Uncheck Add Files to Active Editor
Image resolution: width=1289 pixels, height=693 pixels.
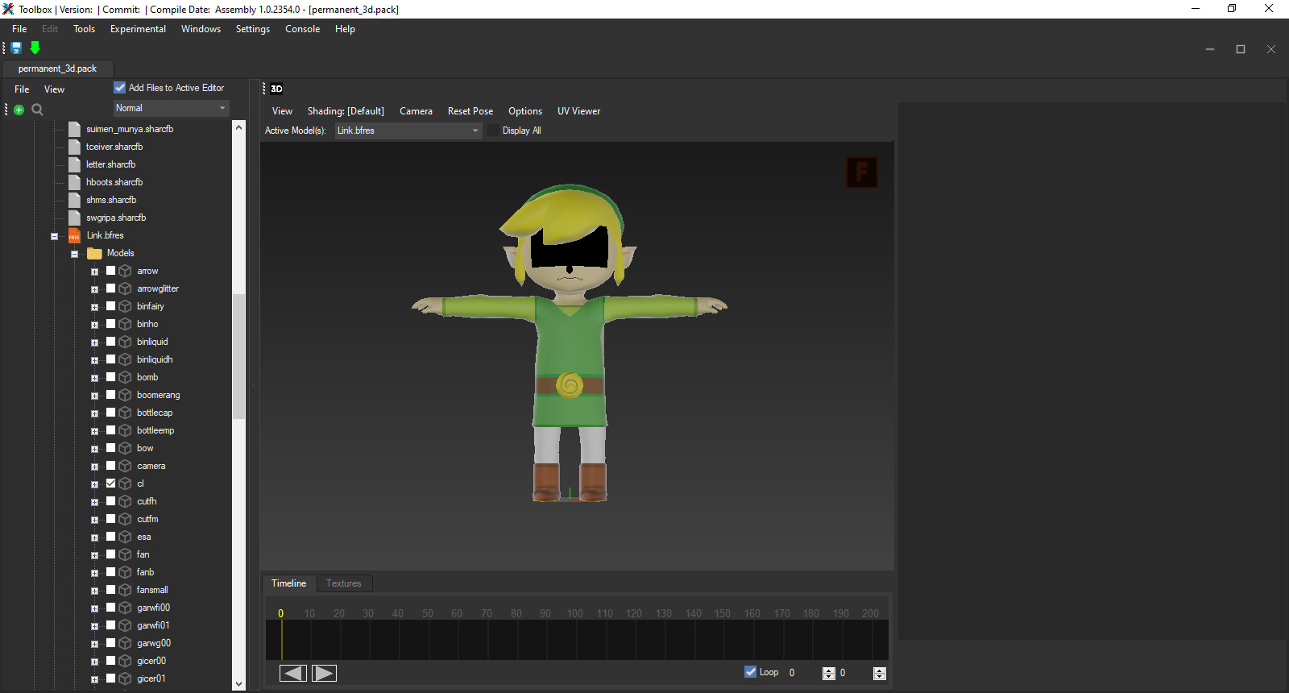point(120,88)
